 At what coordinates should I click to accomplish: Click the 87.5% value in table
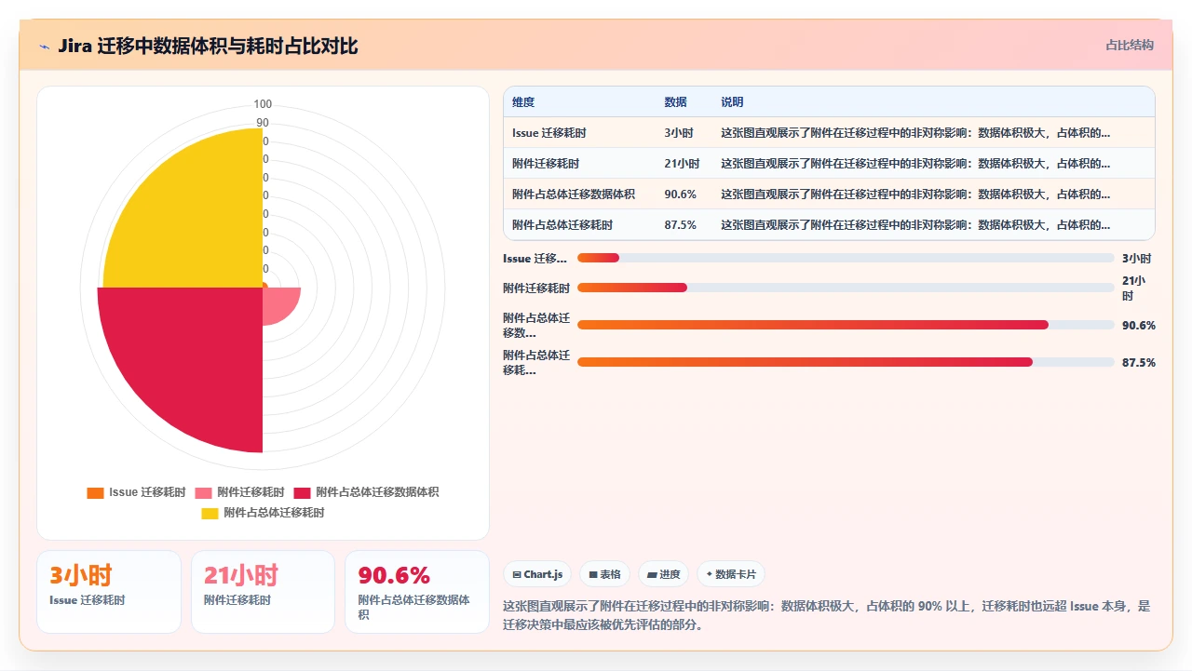(680, 225)
